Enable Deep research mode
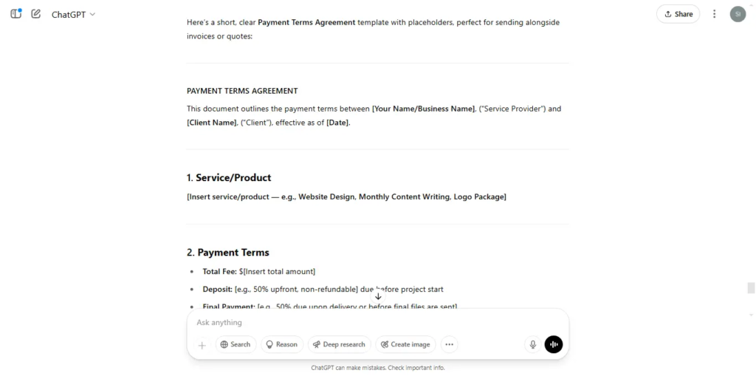Screen dimensions: 756x376 pos(340,345)
